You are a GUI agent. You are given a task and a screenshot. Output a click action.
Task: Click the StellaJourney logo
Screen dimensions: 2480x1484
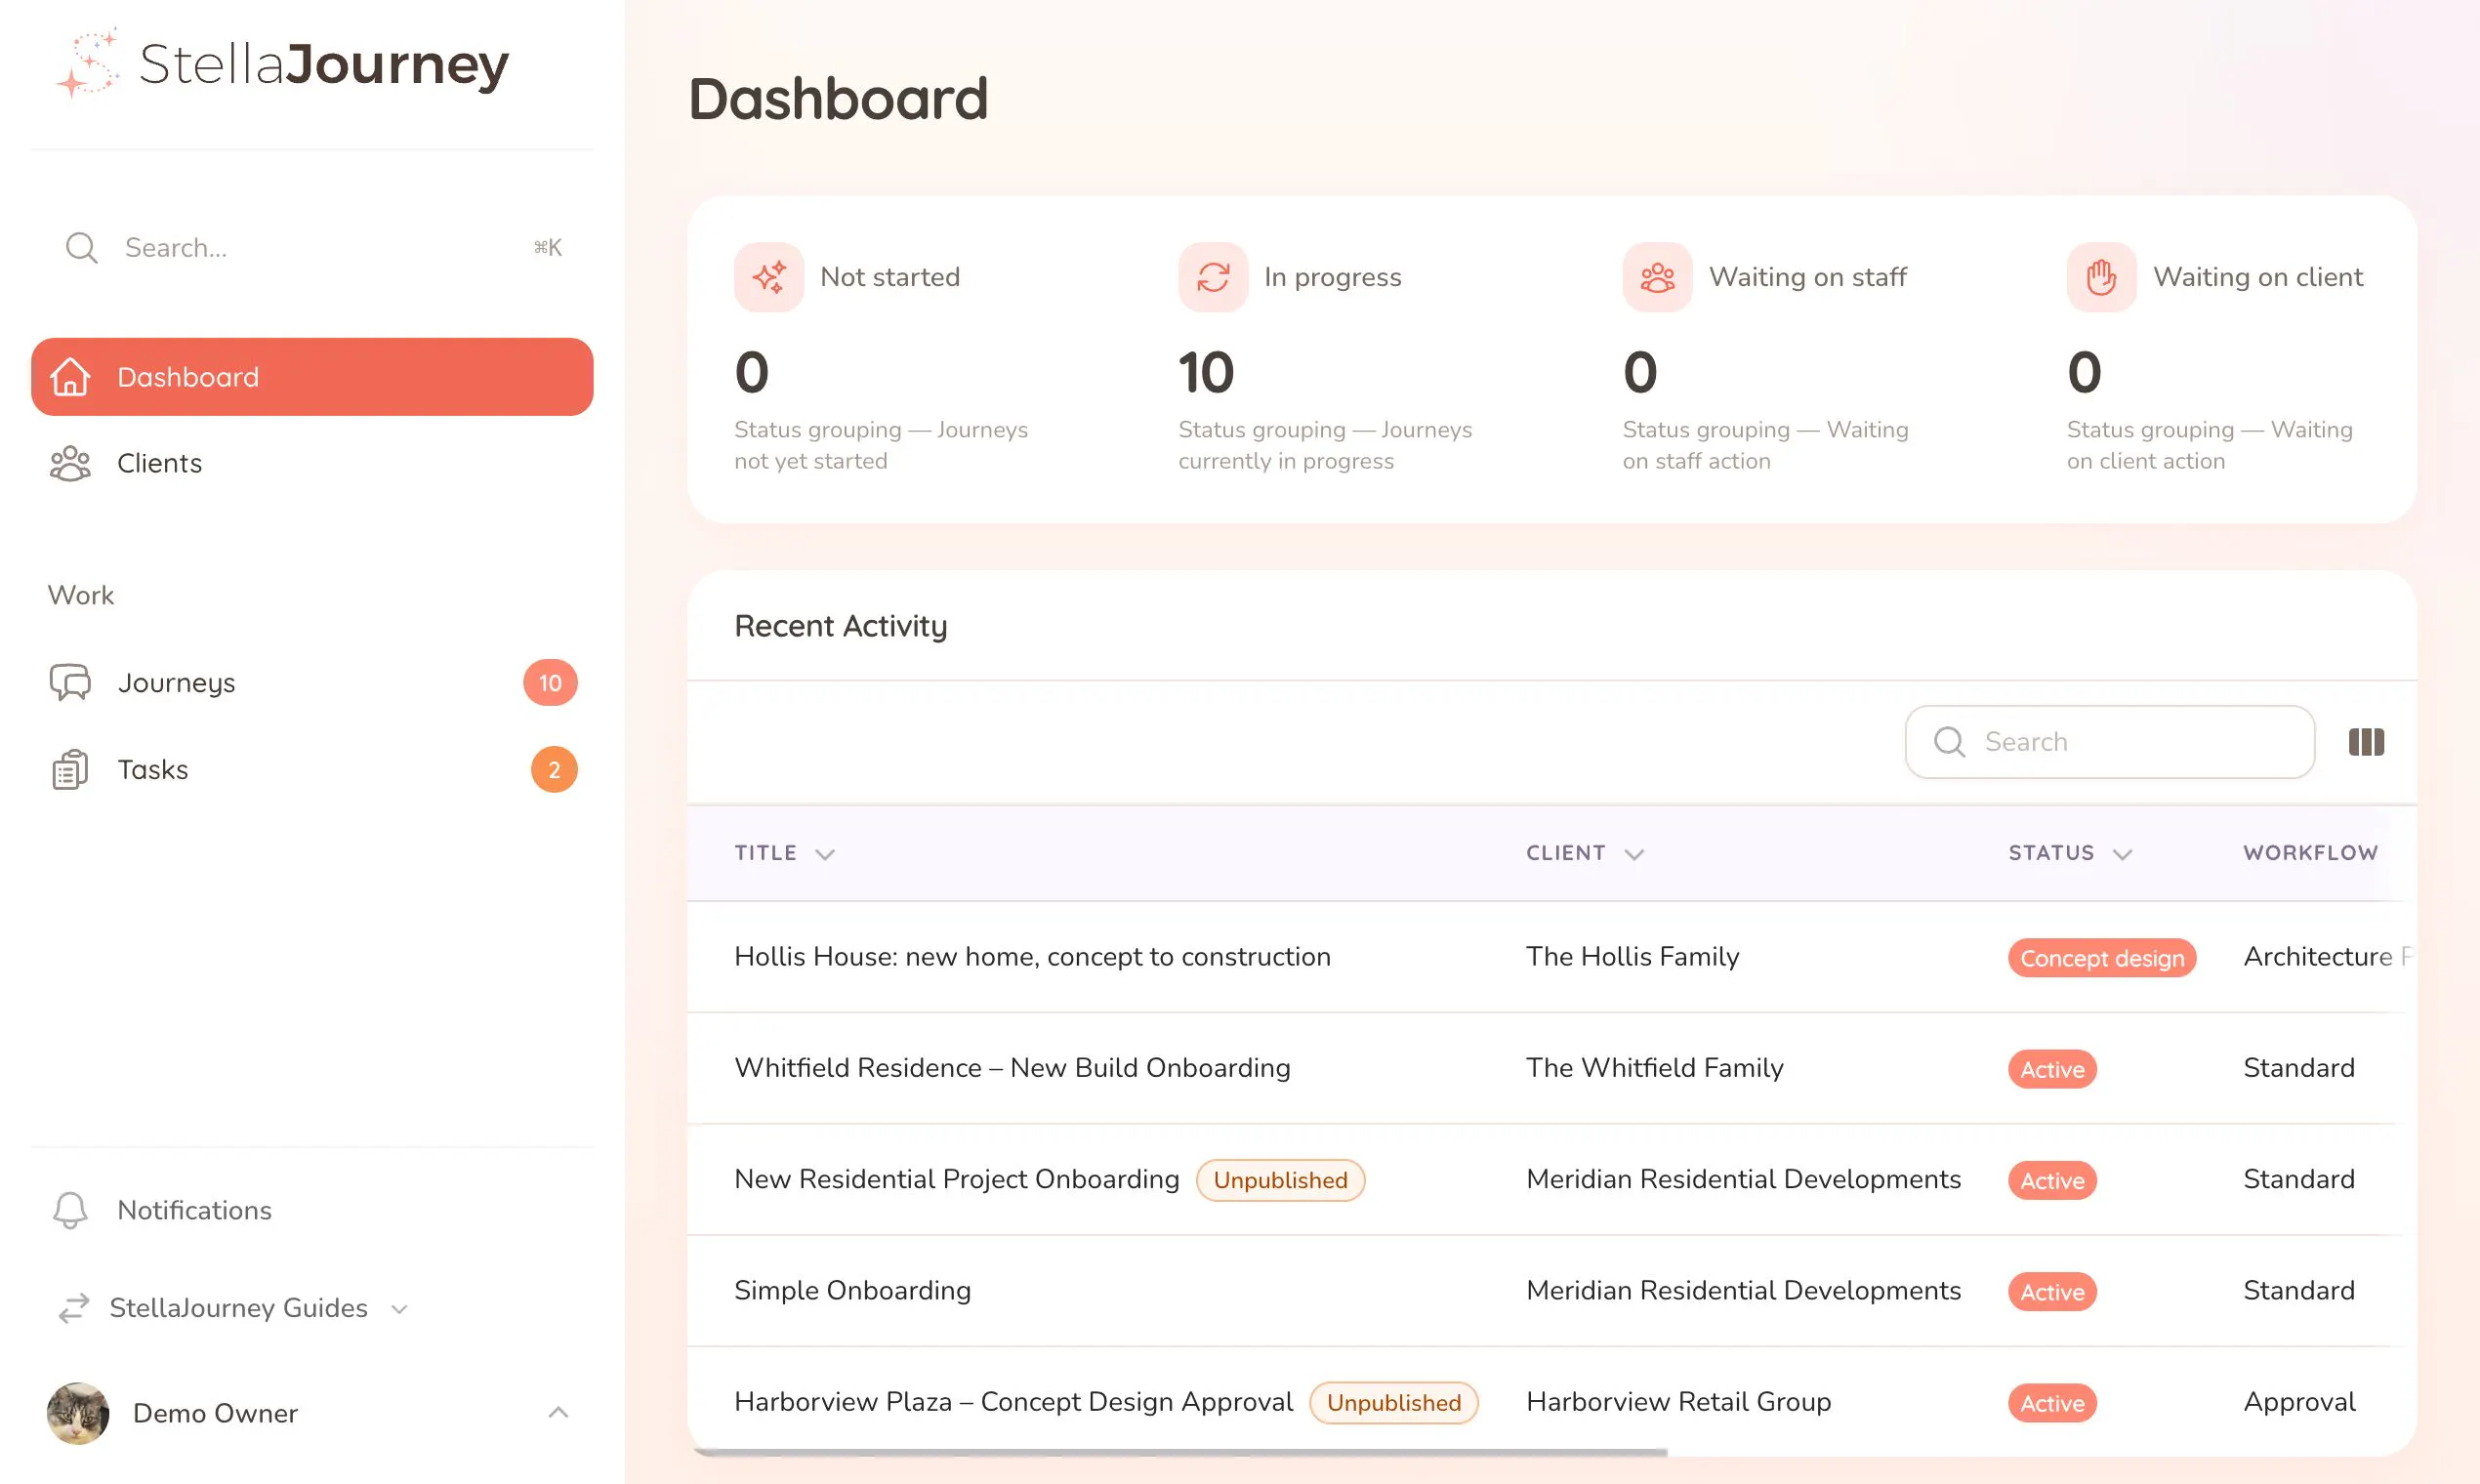pyautogui.click(x=282, y=63)
